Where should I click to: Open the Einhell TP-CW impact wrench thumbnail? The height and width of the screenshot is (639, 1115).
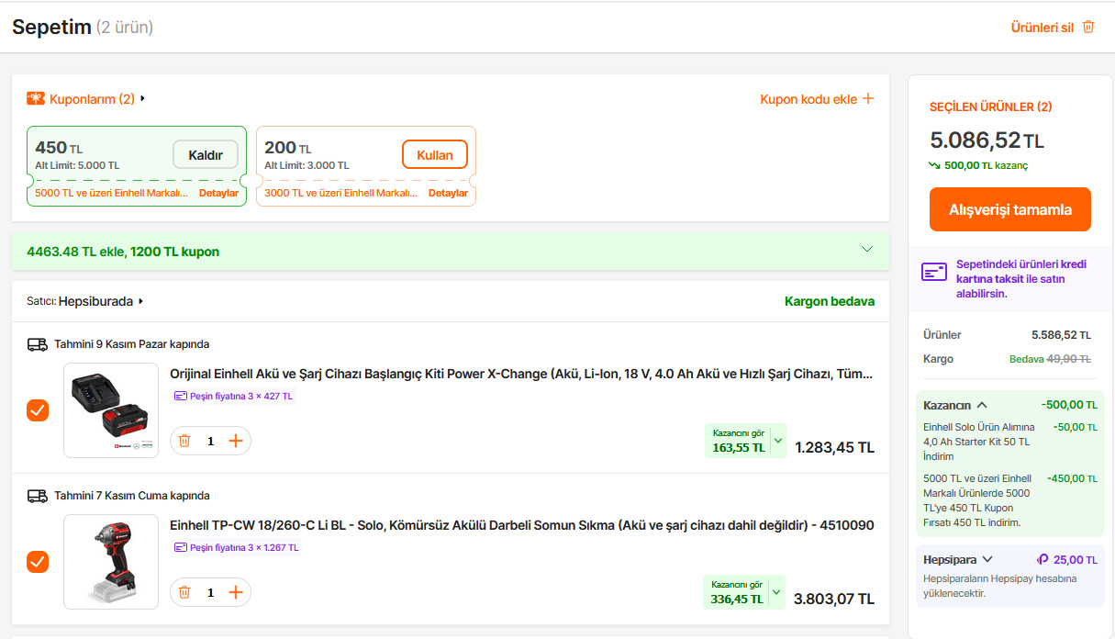pyautogui.click(x=111, y=561)
